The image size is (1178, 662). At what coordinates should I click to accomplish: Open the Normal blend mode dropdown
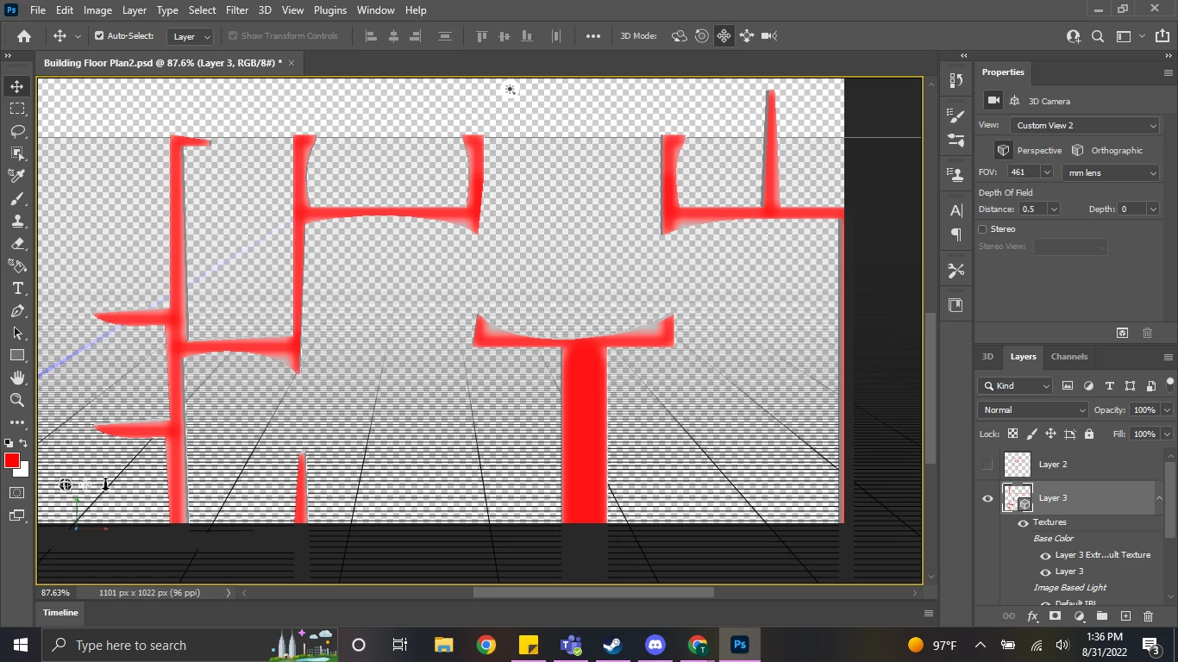point(1033,409)
